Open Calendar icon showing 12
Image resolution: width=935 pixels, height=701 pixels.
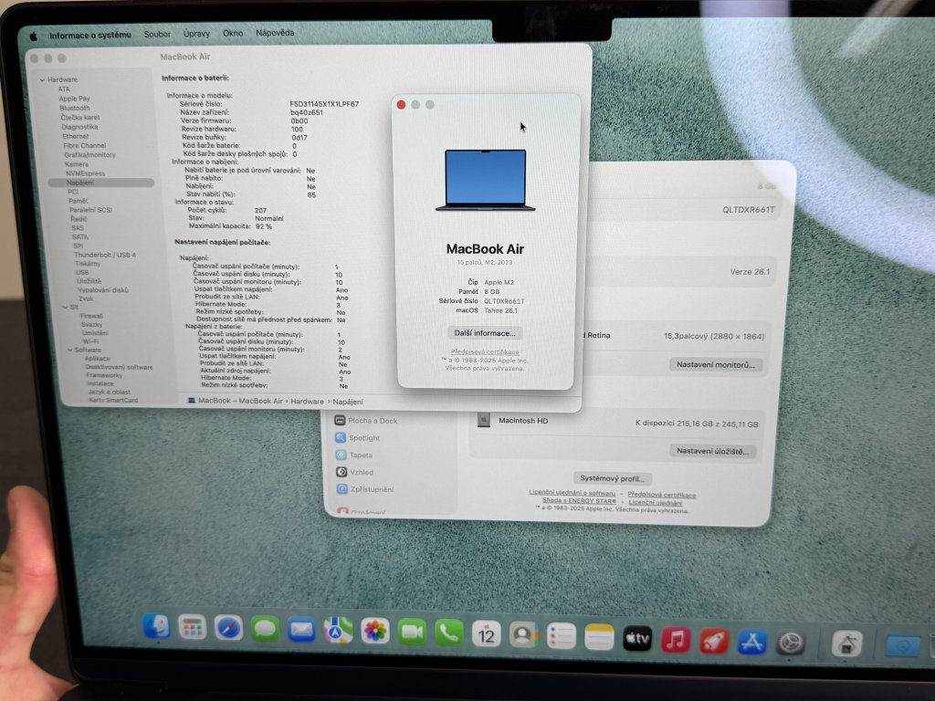[487, 633]
